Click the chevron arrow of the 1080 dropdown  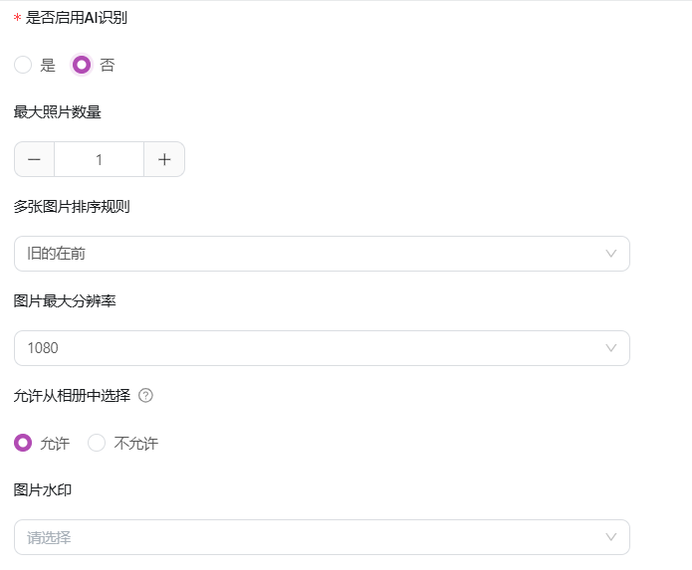click(610, 348)
